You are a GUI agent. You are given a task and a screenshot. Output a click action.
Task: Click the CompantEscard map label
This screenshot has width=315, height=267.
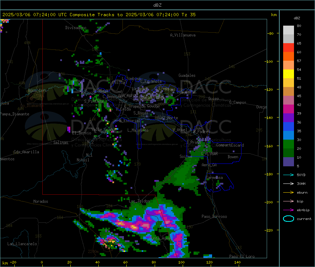pos(230,145)
